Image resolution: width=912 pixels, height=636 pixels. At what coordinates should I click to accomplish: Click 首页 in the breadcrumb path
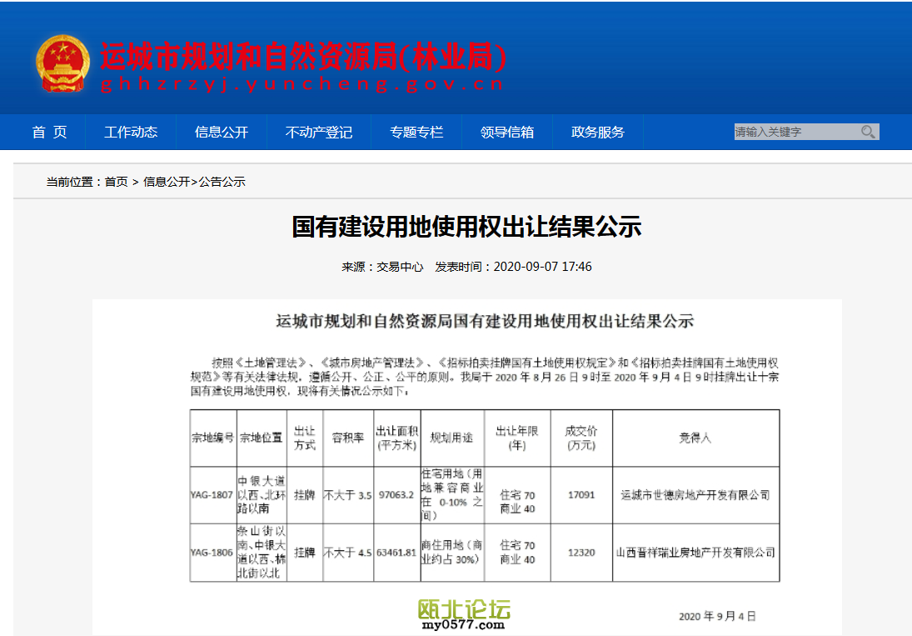click(117, 182)
